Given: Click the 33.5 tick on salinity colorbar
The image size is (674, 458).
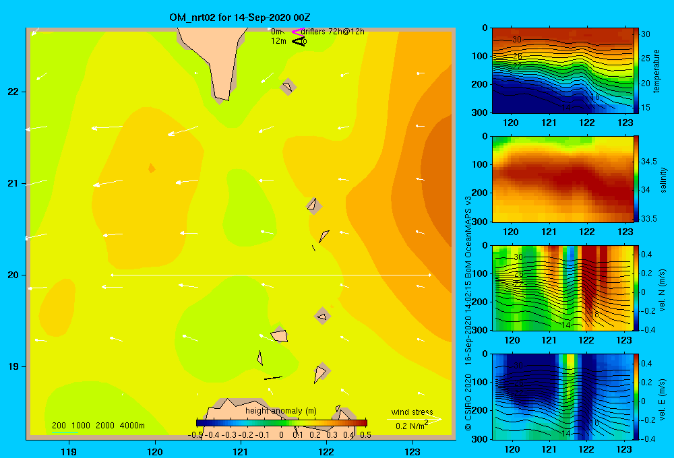Looking at the screenshot, I should point(649,219).
